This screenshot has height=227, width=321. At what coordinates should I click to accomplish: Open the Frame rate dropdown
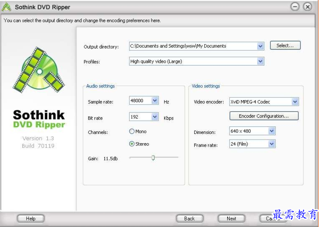coord(272,144)
